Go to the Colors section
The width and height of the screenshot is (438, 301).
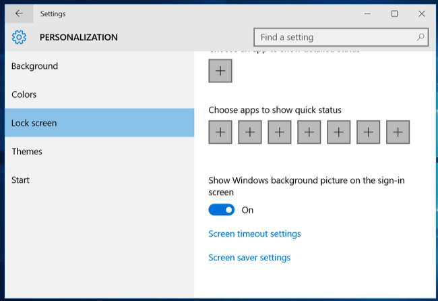24,94
